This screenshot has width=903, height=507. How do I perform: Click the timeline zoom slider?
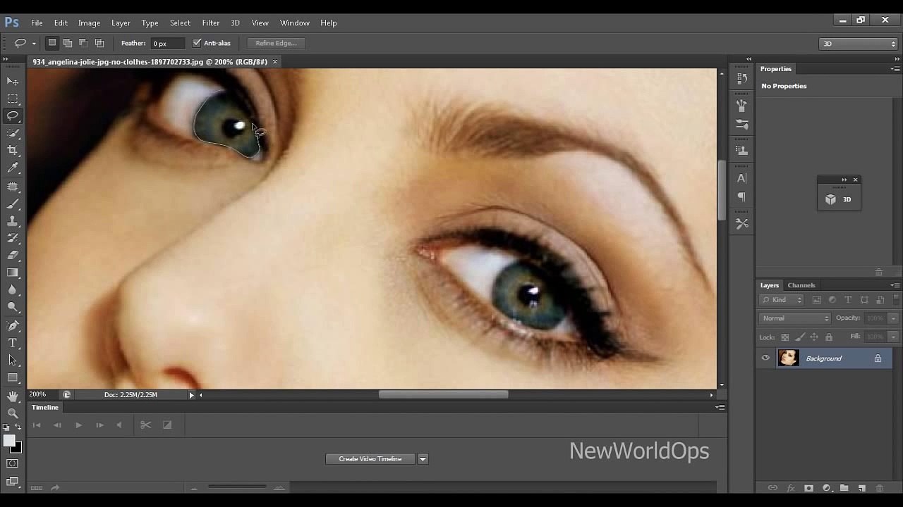click(x=237, y=487)
